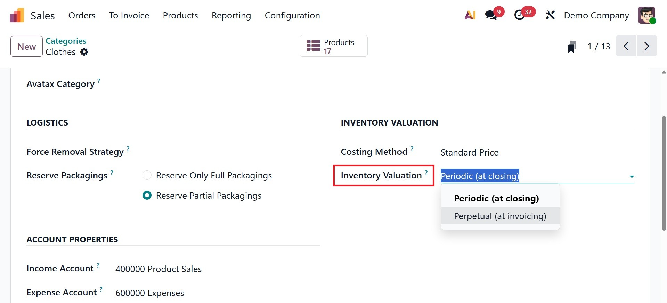Open the conversations chat icon
The width and height of the screenshot is (667, 303).
491,15
